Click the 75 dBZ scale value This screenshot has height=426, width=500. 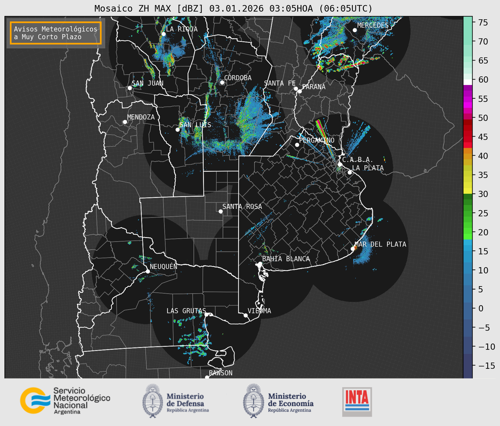483,23
